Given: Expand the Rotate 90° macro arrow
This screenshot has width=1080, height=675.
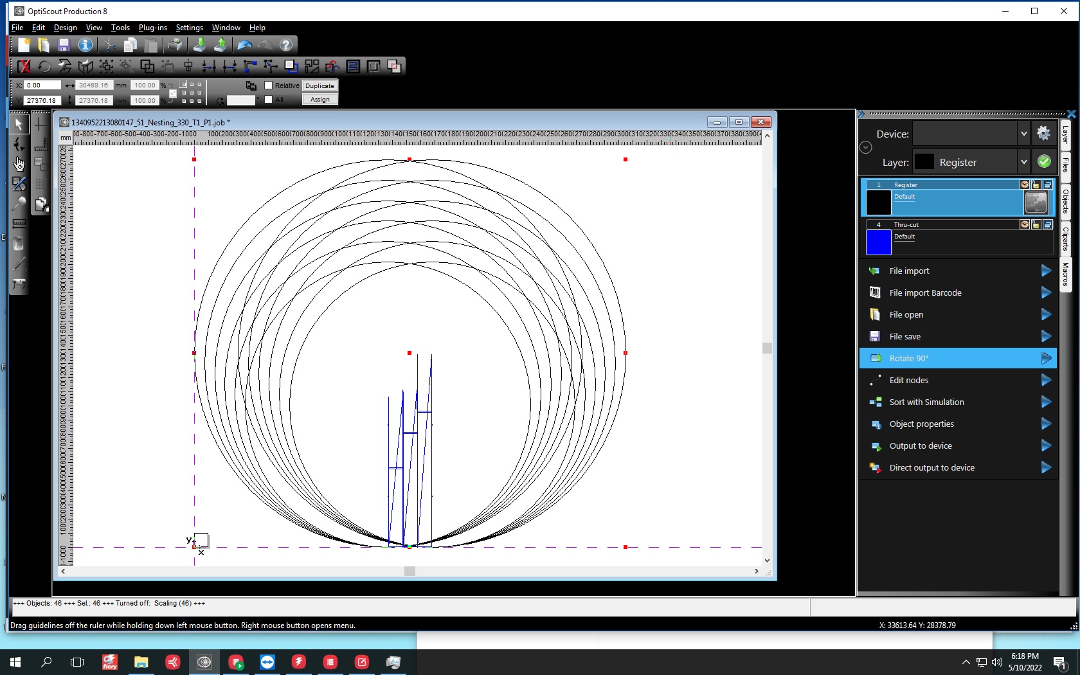Looking at the screenshot, I should click(1046, 358).
